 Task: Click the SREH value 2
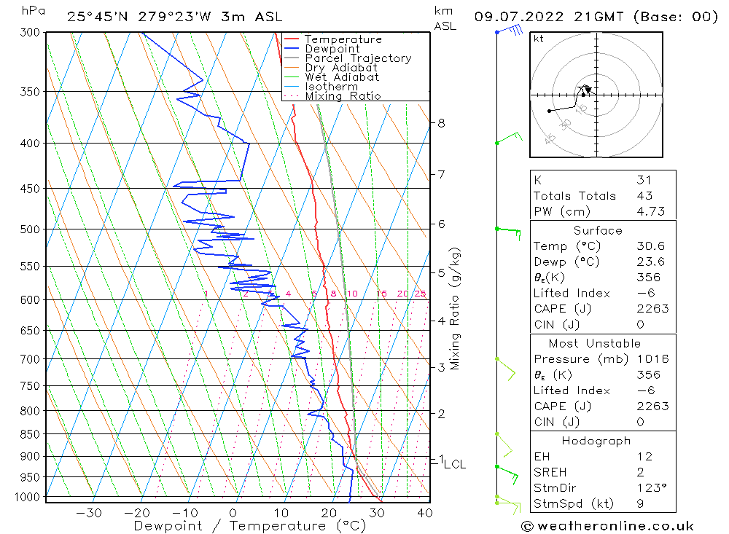click(641, 472)
